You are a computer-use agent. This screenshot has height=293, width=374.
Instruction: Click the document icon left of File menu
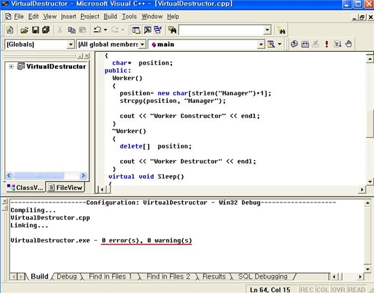(8, 16)
